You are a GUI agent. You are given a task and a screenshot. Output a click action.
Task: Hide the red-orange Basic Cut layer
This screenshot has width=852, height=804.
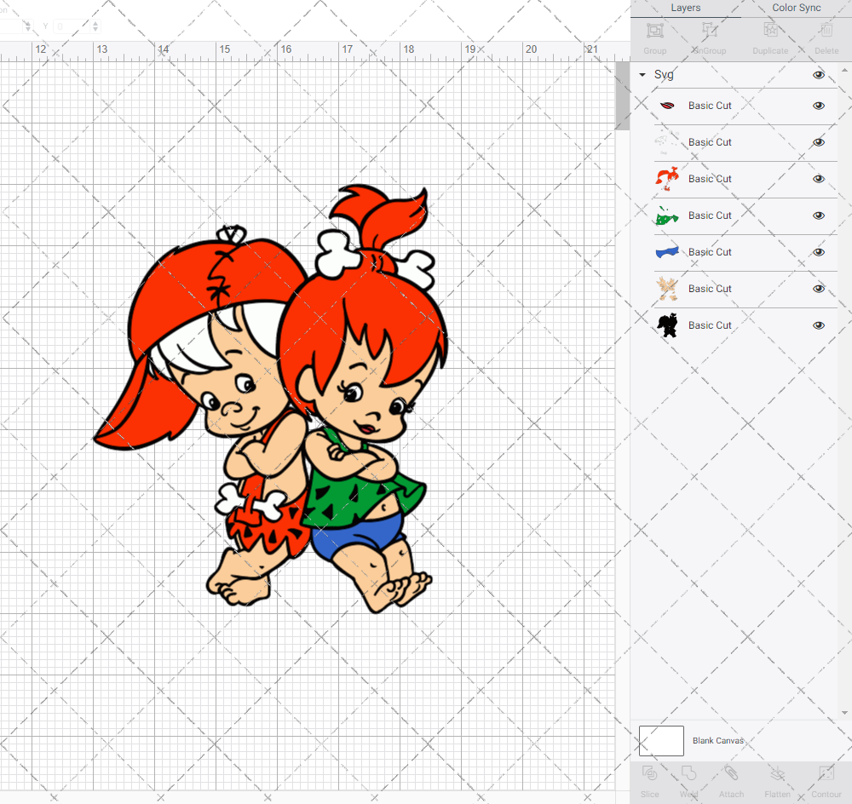(x=818, y=179)
